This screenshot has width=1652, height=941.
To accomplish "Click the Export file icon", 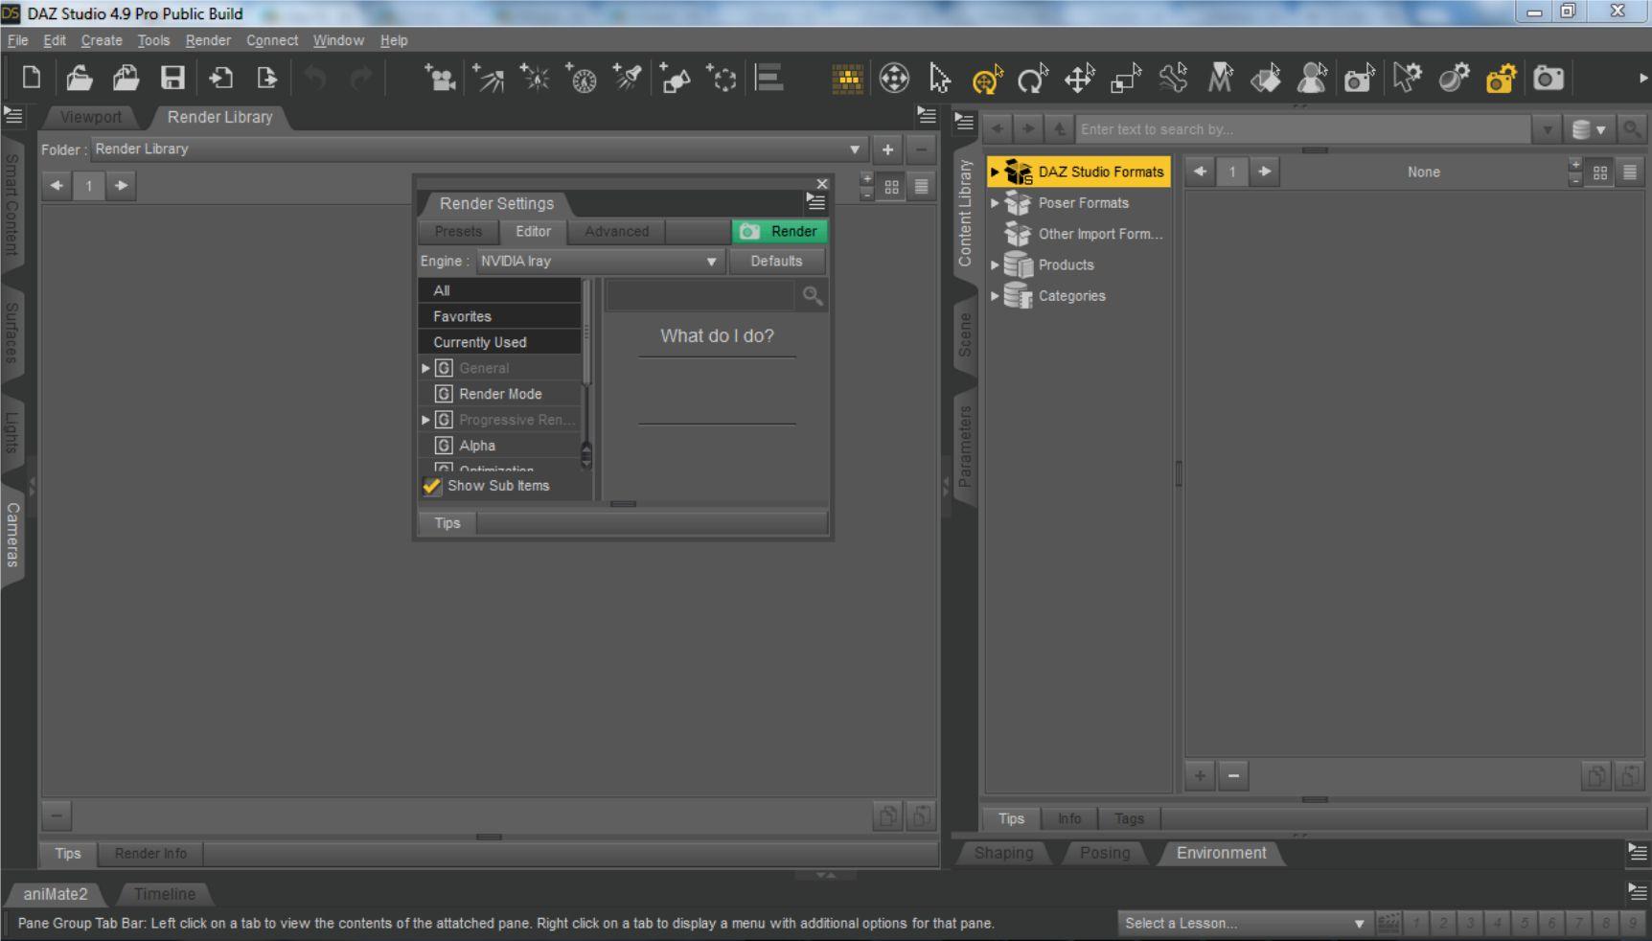I will [x=266, y=78].
